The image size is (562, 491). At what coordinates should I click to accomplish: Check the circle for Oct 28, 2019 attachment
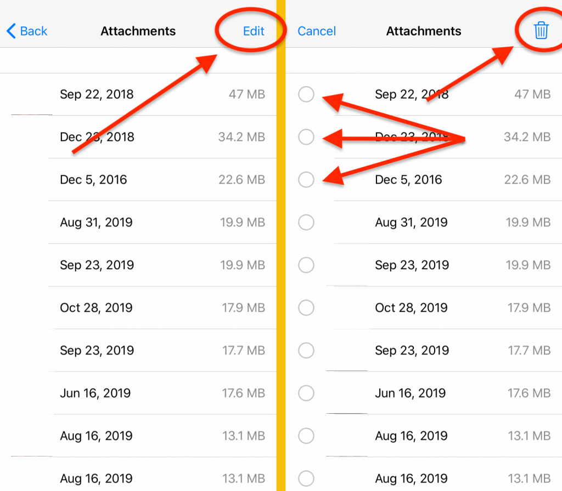click(306, 308)
